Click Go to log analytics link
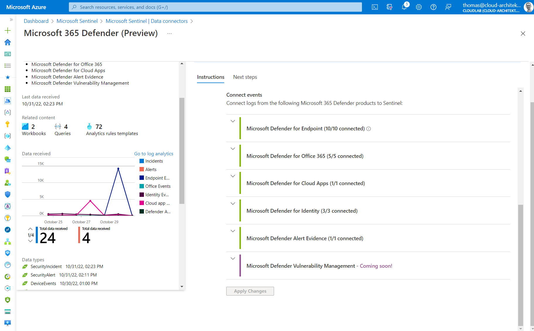This screenshot has height=331, width=534. 154,154
